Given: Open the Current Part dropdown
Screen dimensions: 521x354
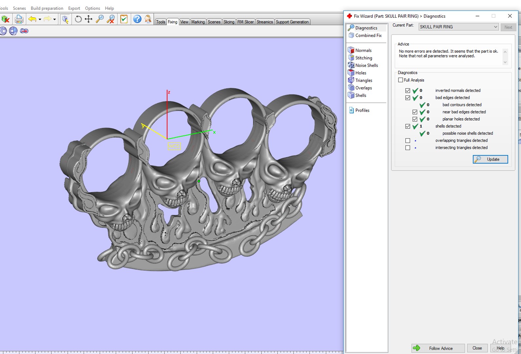Looking at the screenshot, I should point(458,27).
